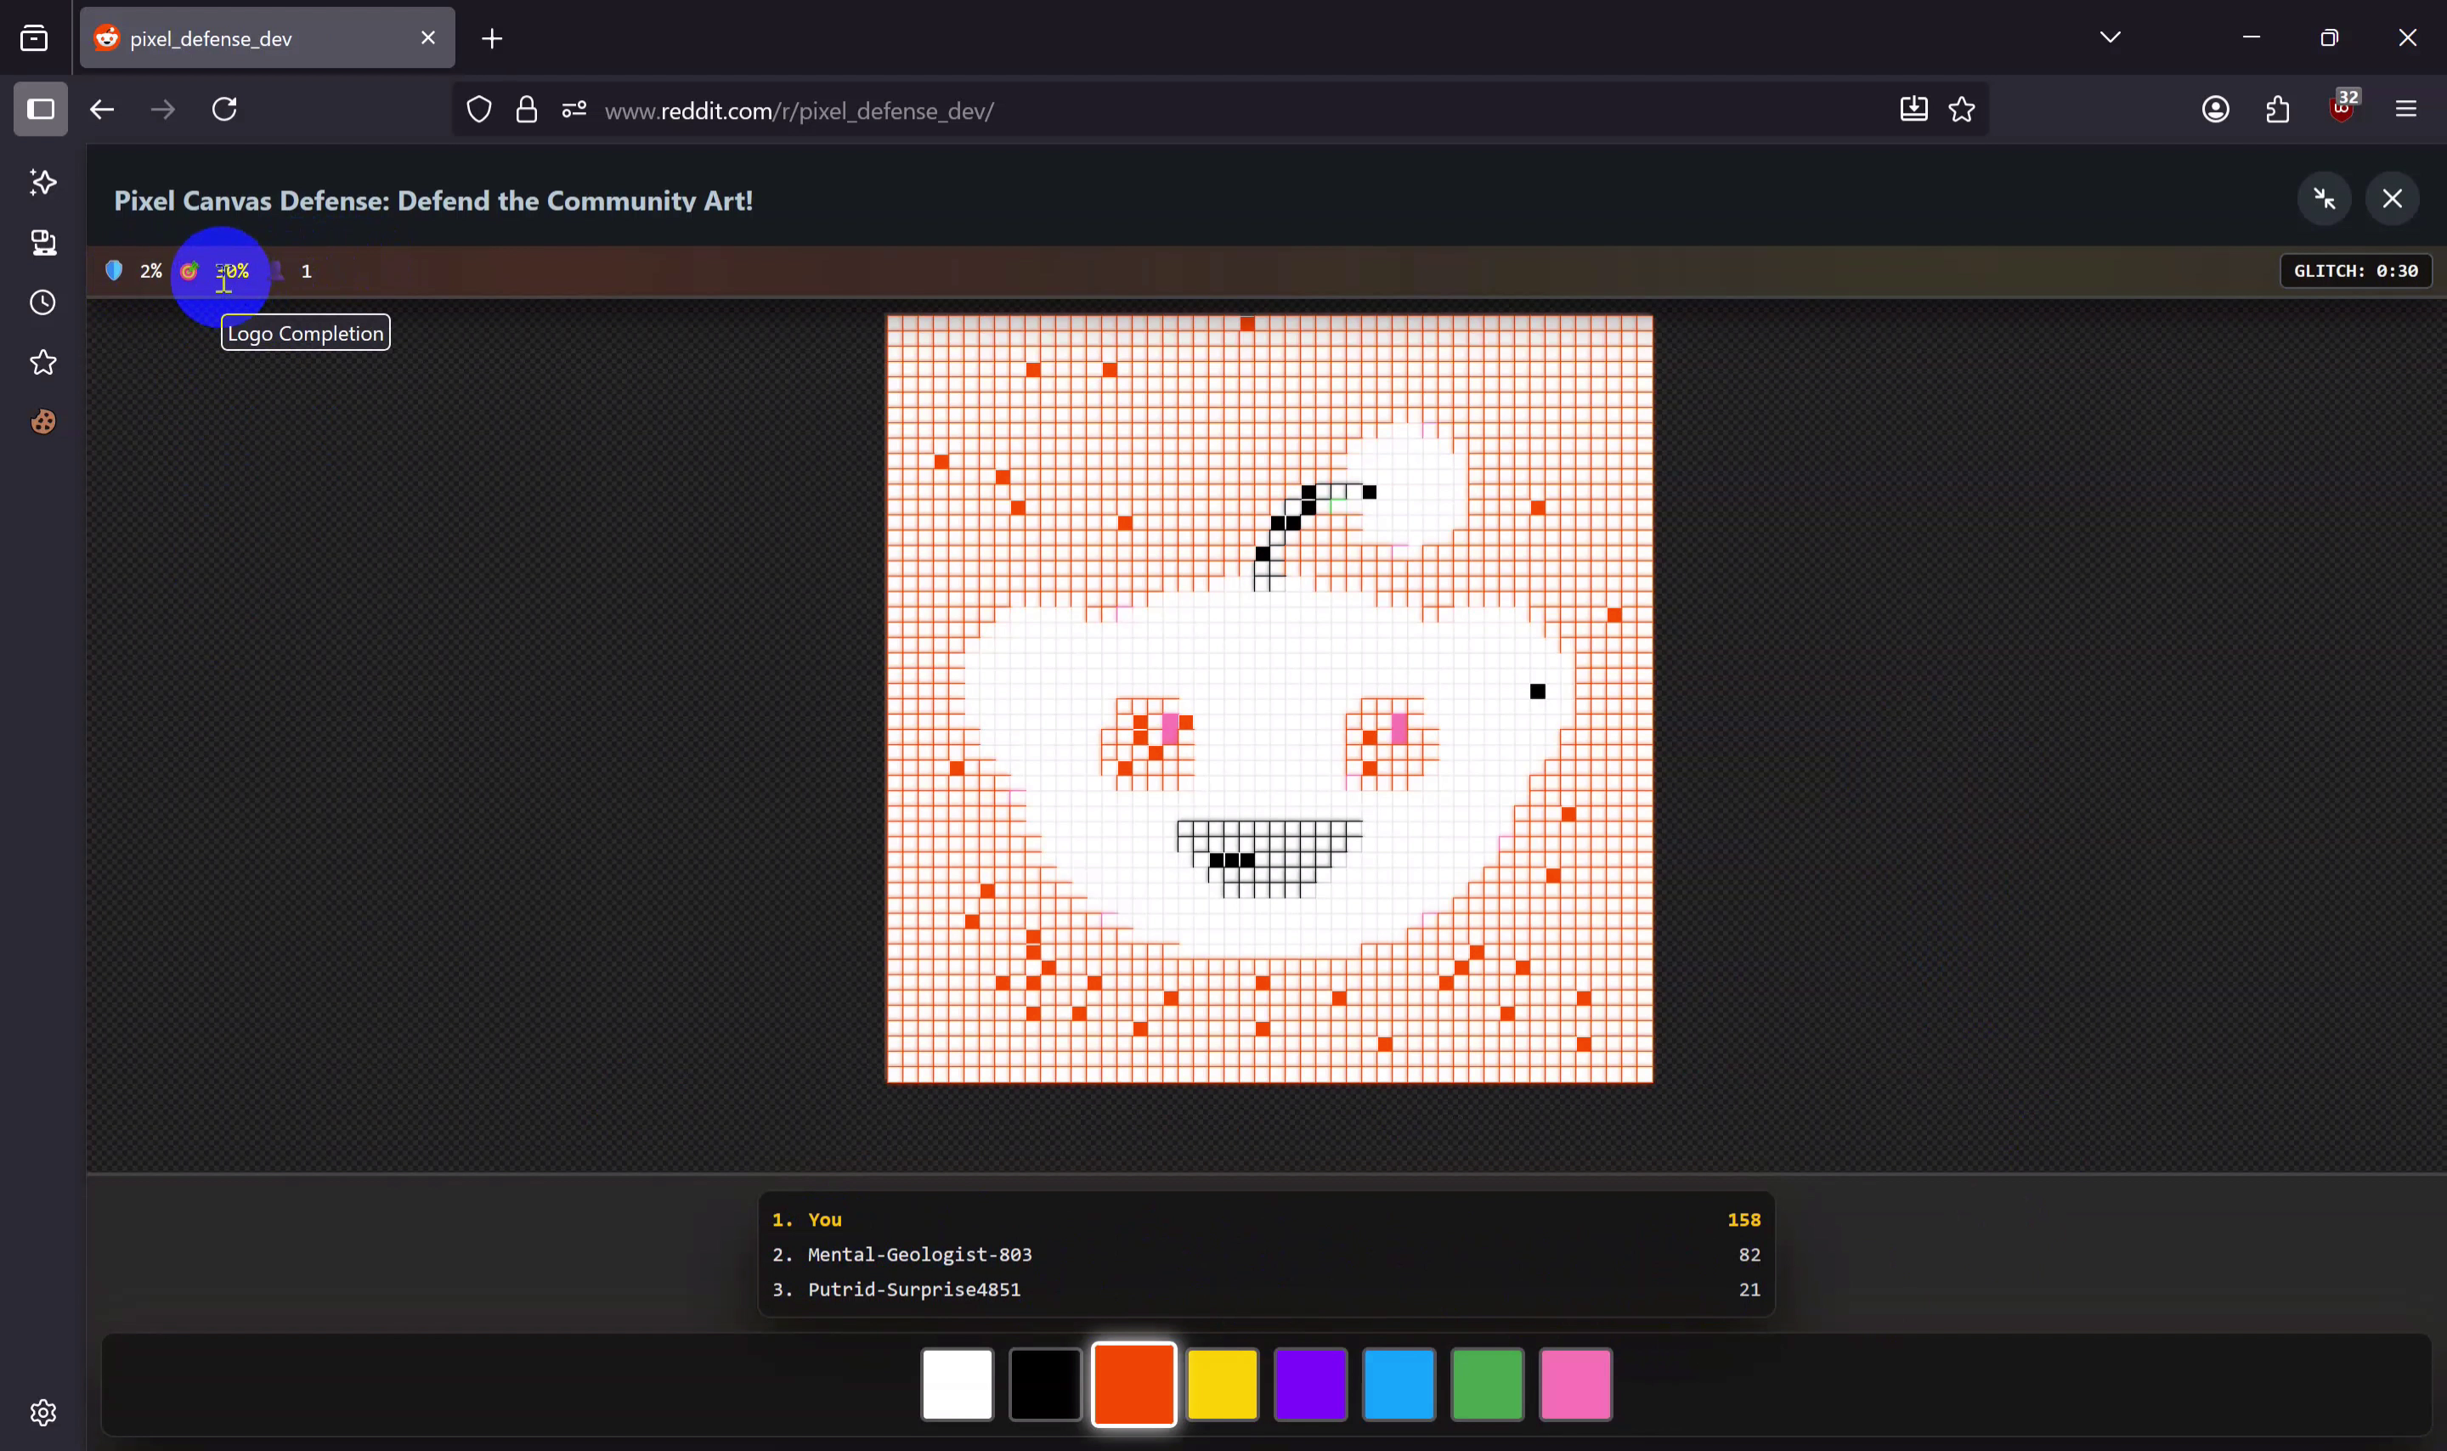2447x1451 pixels.
Task: Open the uBlock extension icon
Action: pos(2341,109)
